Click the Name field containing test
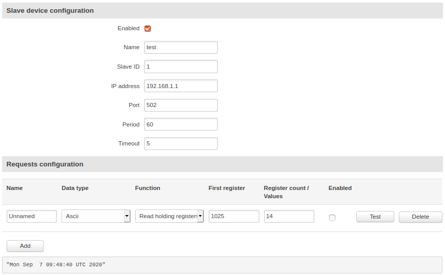The image size is (445, 275). point(180,47)
